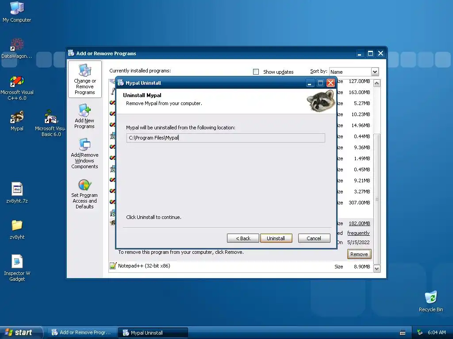
Task: Choose Set Program Access and Defaults icon
Action: click(x=84, y=194)
